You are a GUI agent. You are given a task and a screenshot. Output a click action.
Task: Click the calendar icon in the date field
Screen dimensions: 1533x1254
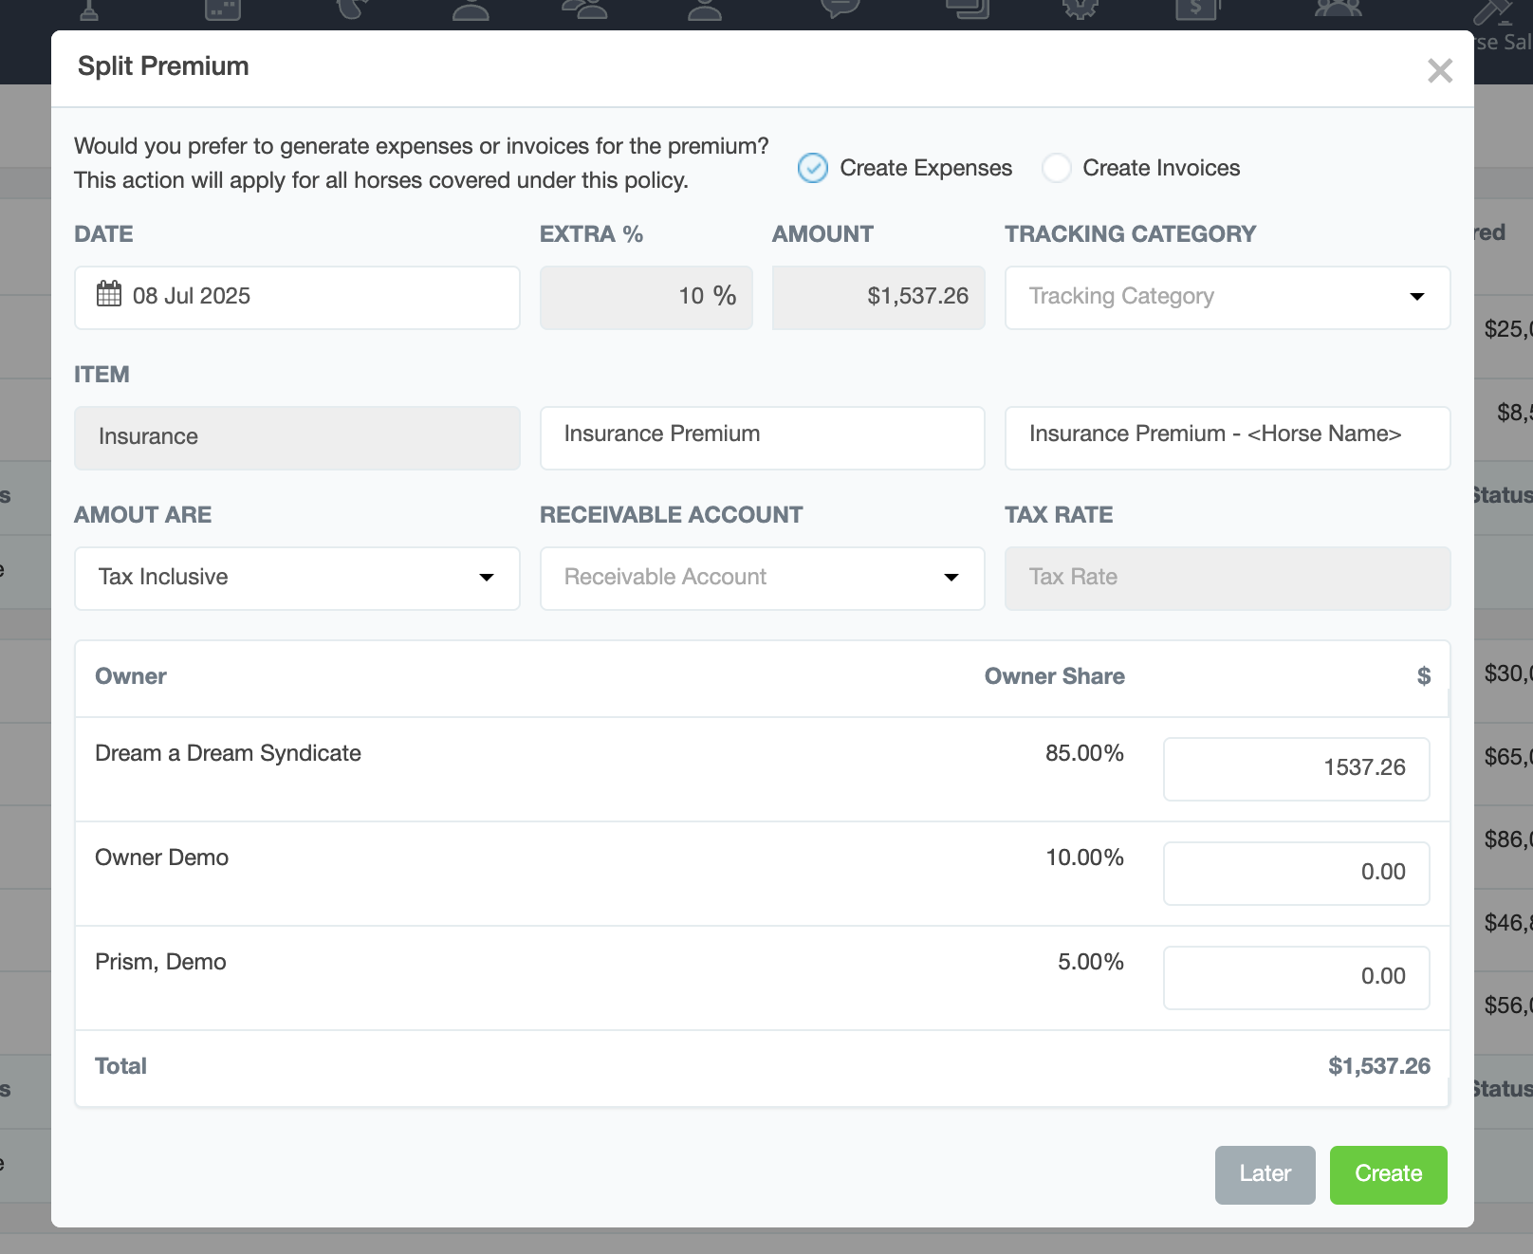tap(109, 295)
